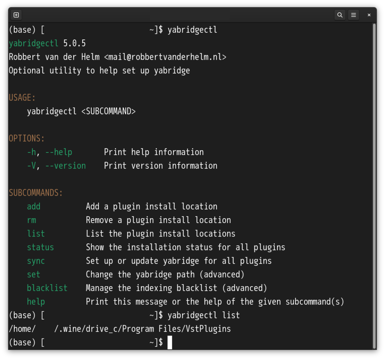385x359 pixels.
Task: Click the green 'list' subcommand name
Action: click(36, 234)
